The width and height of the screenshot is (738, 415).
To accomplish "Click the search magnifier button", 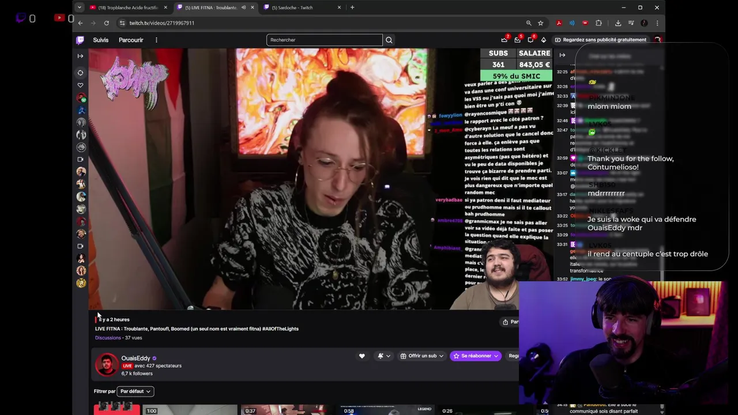I will click(x=389, y=40).
